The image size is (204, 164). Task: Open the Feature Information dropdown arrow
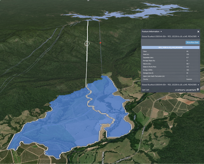(161, 32)
